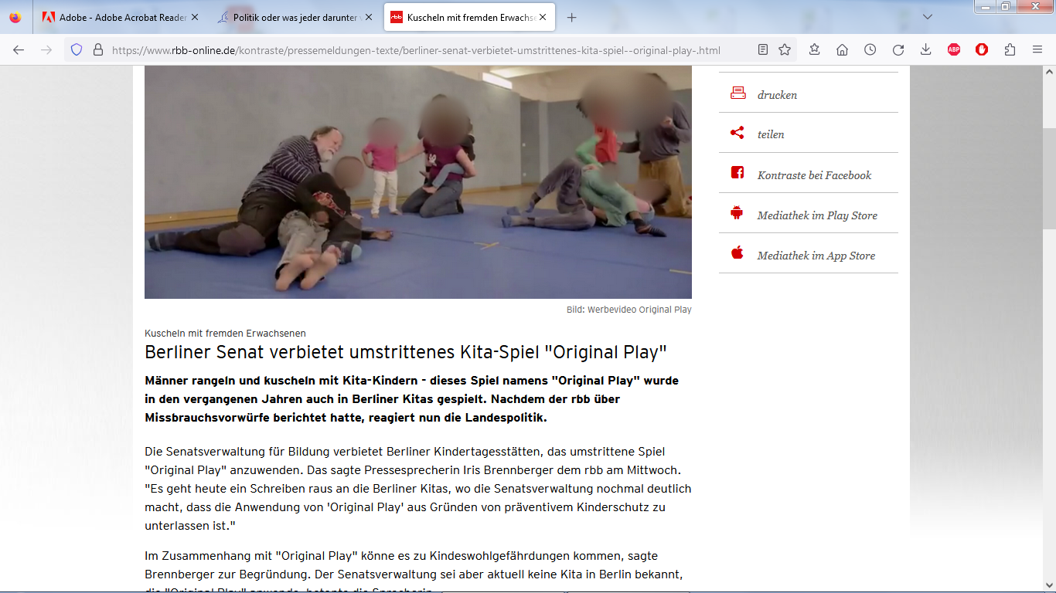The image size is (1056, 593).
Task: Click the page's vertical scrollbar thumb
Action: coord(1049,178)
